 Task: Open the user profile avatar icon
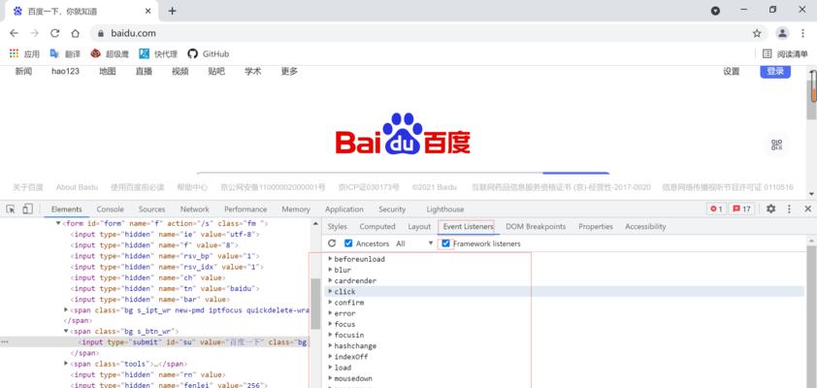click(782, 33)
